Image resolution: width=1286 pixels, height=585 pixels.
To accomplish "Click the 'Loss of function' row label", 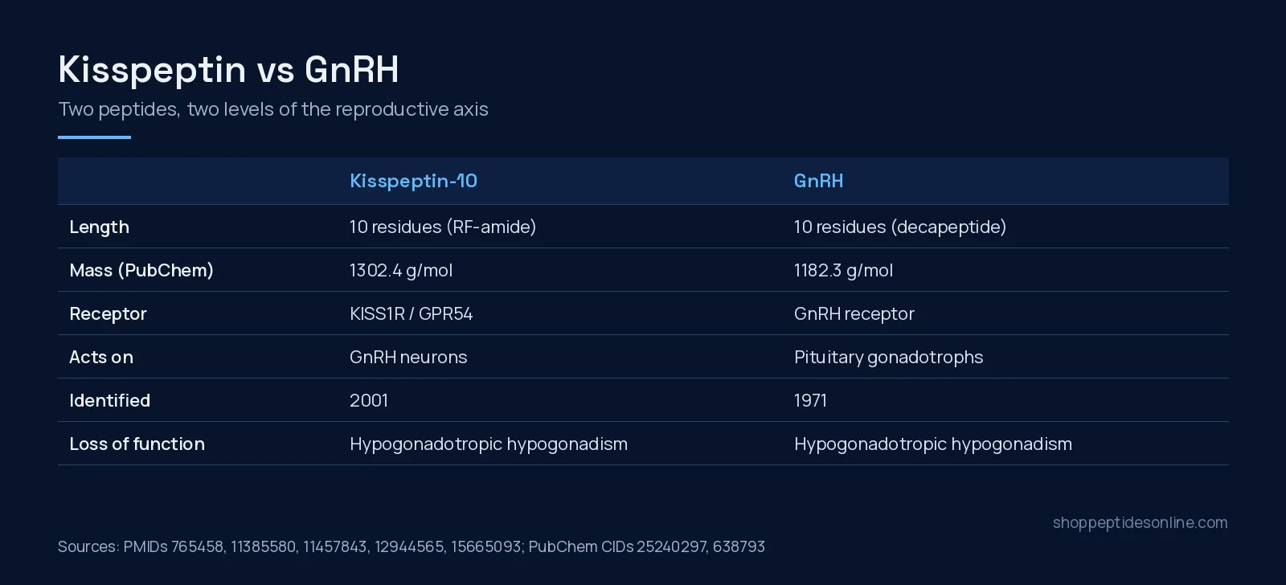I will pyautogui.click(x=137, y=444).
